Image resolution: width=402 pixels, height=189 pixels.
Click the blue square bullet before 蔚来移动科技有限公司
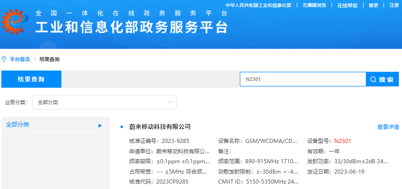point(122,127)
